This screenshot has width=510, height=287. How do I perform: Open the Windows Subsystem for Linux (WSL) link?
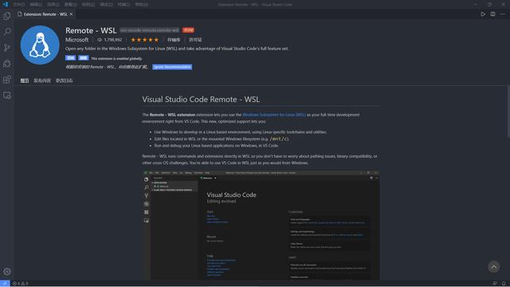pos(274,115)
